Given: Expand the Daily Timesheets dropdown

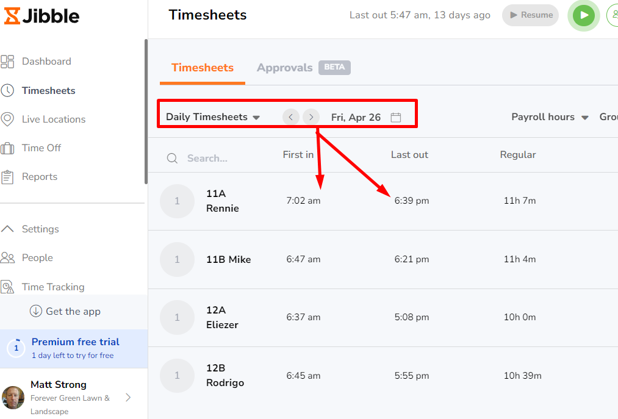Looking at the screenshot, I should pyautogui.click(x=213, y=117).
